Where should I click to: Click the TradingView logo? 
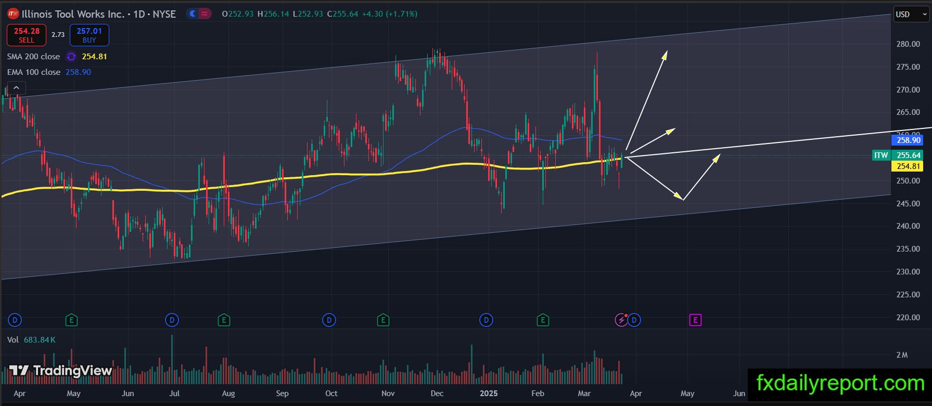(x=61, y=371)
